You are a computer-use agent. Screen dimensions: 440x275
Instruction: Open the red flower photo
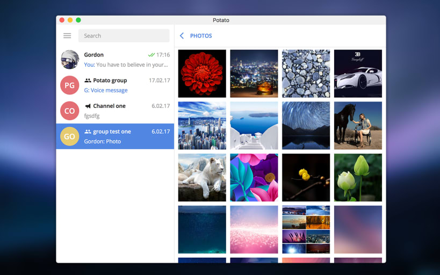(202, 74)
